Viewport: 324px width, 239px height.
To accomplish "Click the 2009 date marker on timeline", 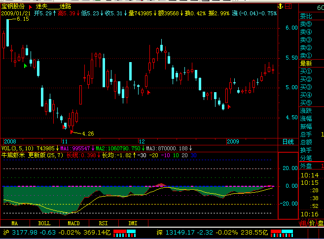I will point(232,141).
